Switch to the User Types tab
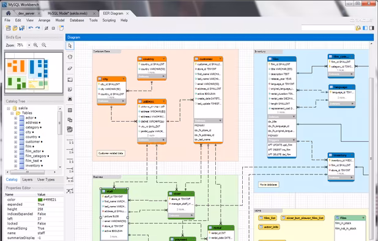This screenshot has width=378, height=241. pyautogui.click(x=46, y=180)
